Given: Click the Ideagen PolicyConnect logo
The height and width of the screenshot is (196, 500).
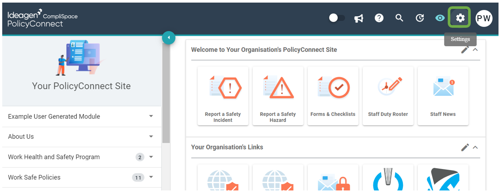Looking at the screenshot, I should [x=43, y=18].
